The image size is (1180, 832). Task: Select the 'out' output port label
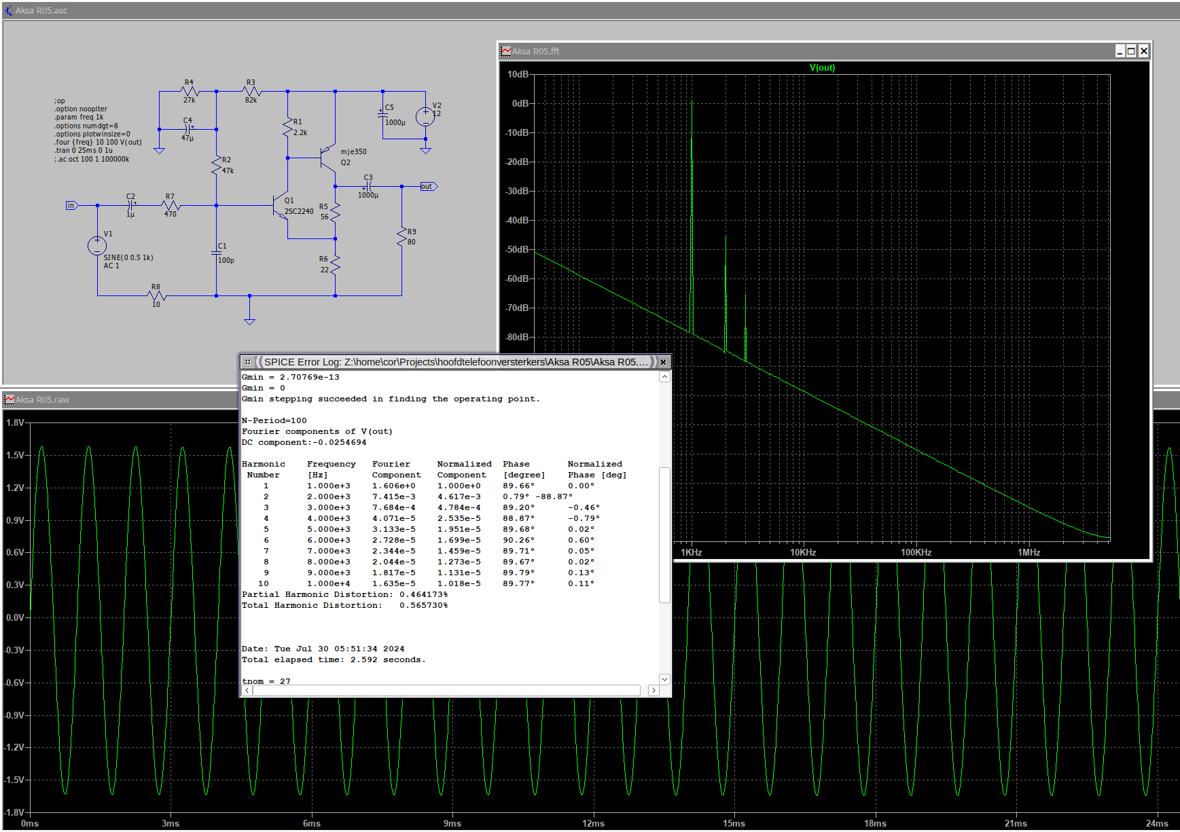click(429, 186)
